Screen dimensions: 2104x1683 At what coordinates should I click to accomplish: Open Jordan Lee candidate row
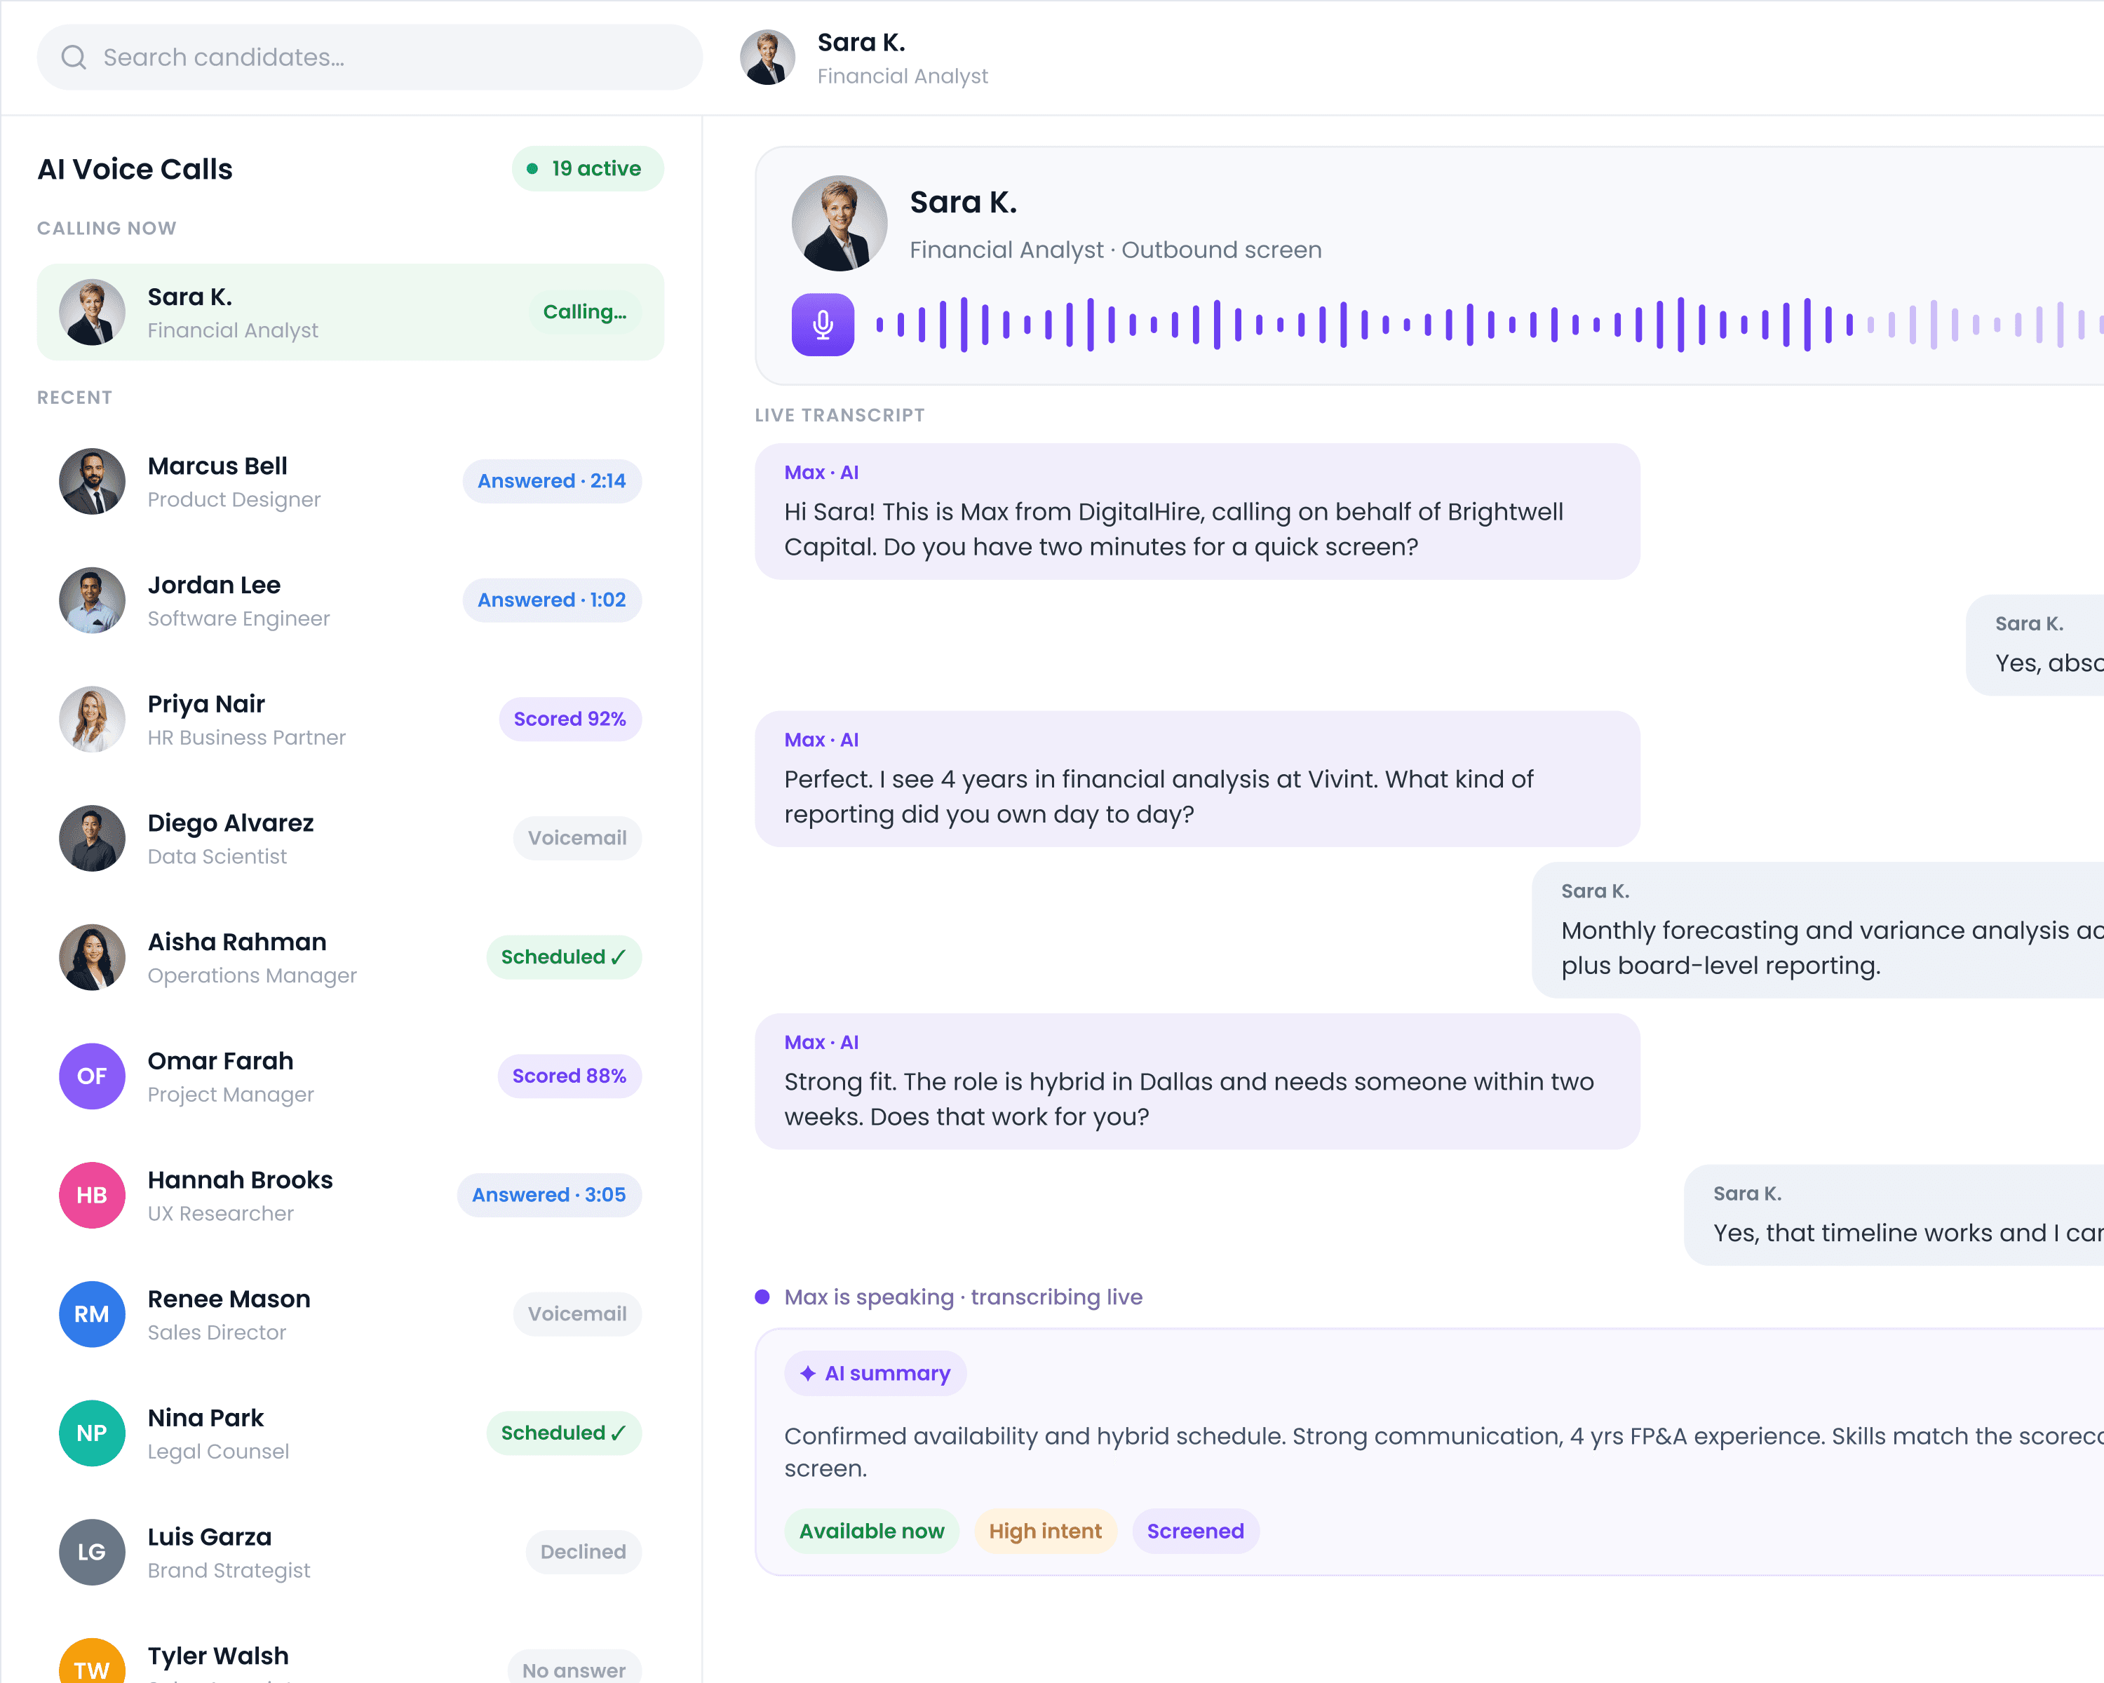pyautogui.click(x=351, y=601)
